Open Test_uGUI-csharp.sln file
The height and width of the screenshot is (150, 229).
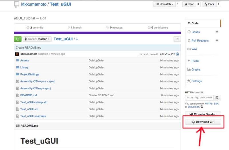(34, 102)
